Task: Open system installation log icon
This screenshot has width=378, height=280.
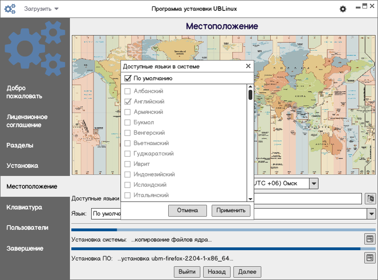Action: [x=369, y=238]
